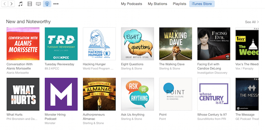Open Ask Us Anything artwork
Image resolution: width=265 pixels, height=130 pixels.
click(x=137, y=94)
